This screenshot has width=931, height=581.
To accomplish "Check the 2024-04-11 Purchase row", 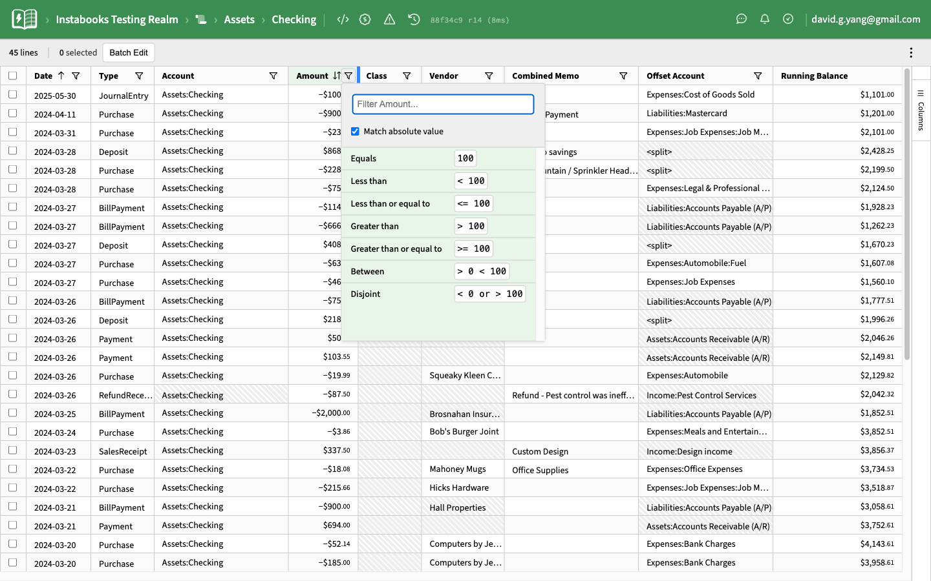I will pos(13,113).
